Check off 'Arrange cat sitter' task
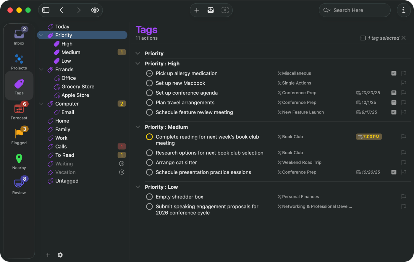 tap(149, 163)
